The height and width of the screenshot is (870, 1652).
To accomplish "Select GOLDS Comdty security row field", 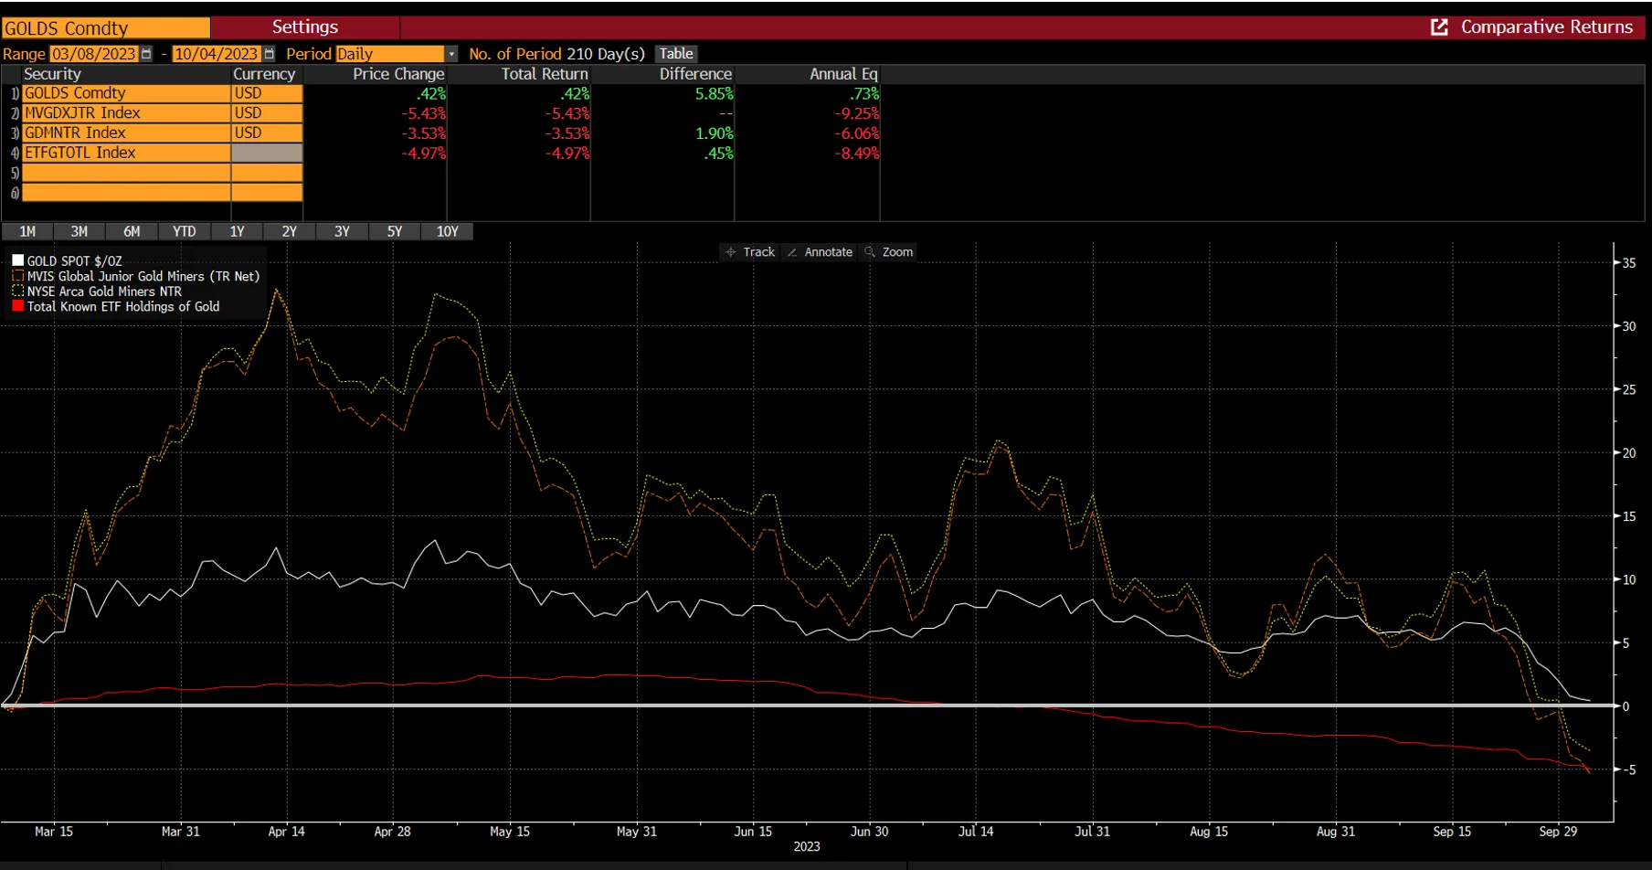I will point(126,93).
